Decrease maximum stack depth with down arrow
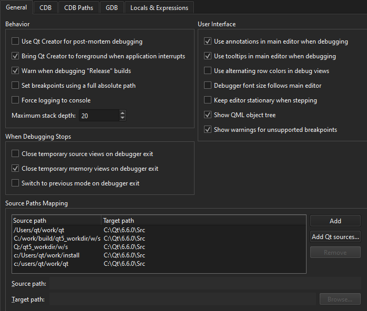367x311 pixels. pyautogui.click(x=123, y=118)
